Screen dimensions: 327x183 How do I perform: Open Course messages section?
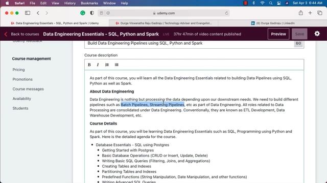28,89
